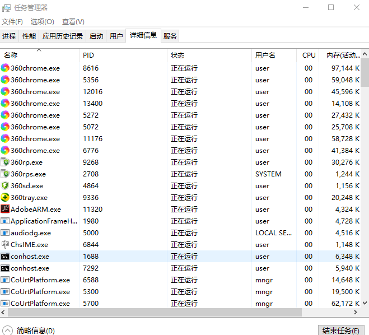Click the Task Manager title bar icon

pyautogui.click(x=6, y=8)
